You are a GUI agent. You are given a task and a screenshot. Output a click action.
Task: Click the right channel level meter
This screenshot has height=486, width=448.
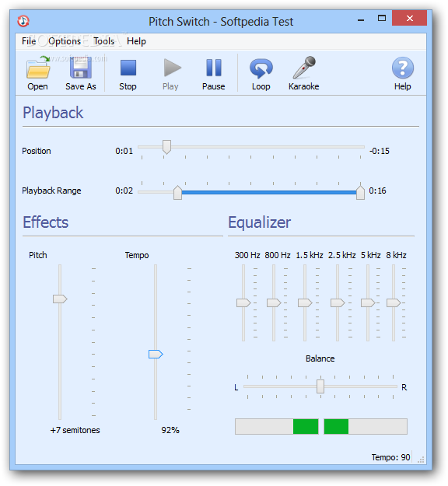[366, 426]
